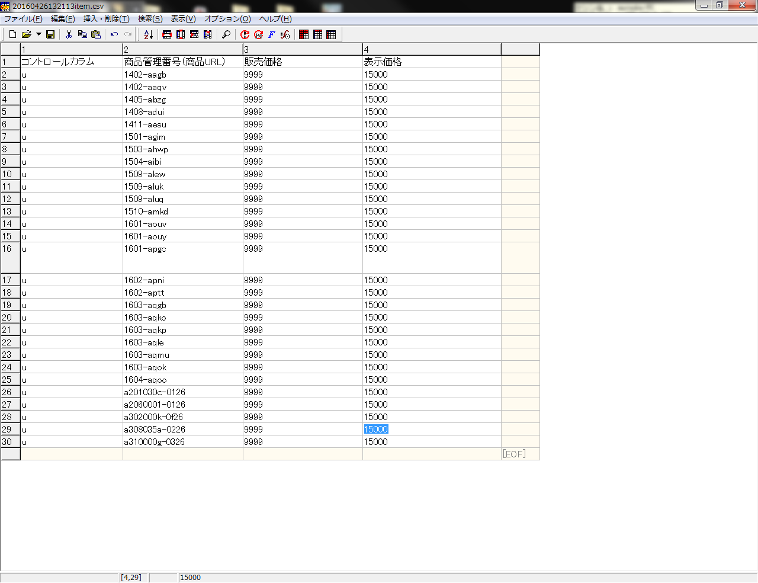The width and height of the screenshot is (758, 583).
Task: Select cell 1405-abzg
Action: tap(183, 100)
